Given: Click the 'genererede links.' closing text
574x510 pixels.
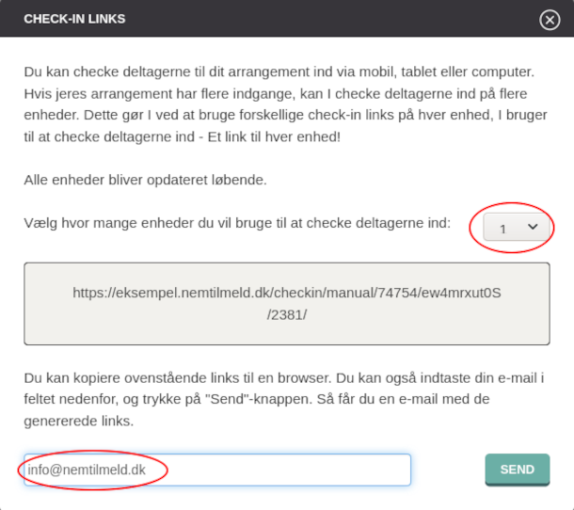Looking at the screenshot, I should (79, 422).
